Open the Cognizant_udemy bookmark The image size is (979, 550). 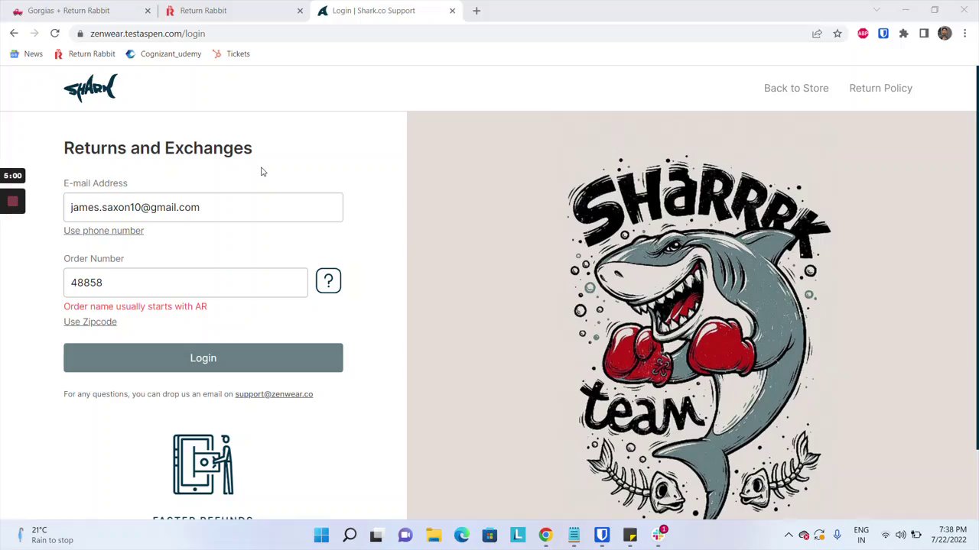coord(163,53)
